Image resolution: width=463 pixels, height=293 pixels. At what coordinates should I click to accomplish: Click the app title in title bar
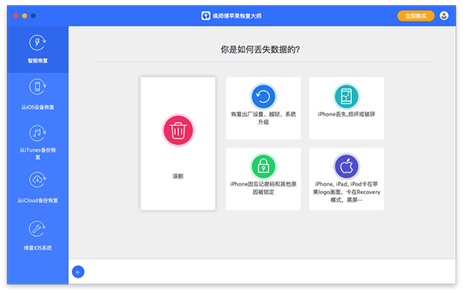coord(237,16)
